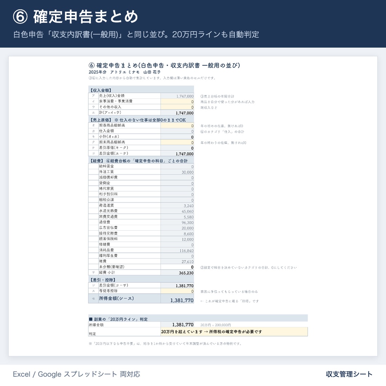Click the note 年の初めの在庫。無ければ0
This screenshot has width=386, height=386.
[222, 126]
